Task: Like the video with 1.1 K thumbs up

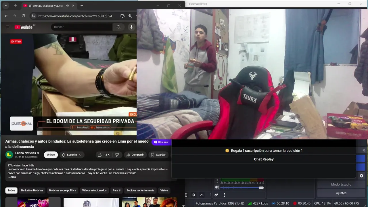Action: click(103, 155)
